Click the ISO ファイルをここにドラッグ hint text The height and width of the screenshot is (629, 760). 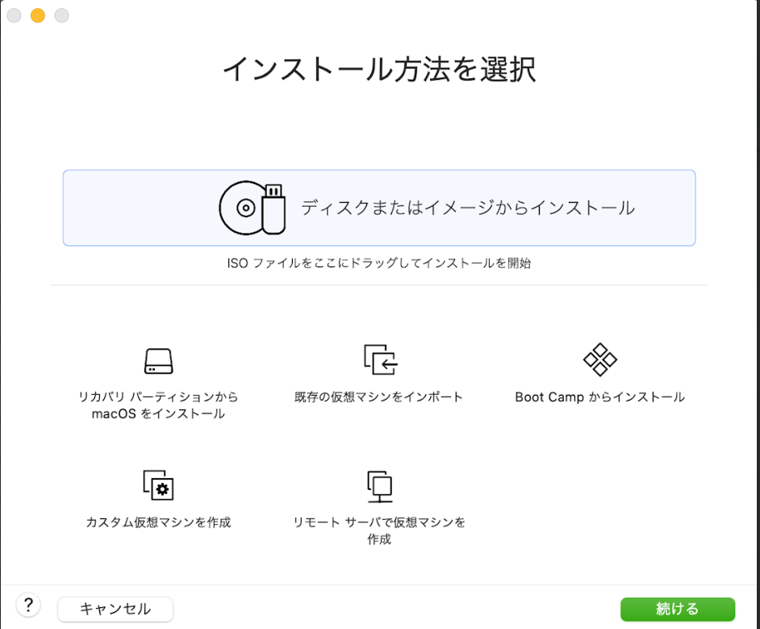(379, 263)
